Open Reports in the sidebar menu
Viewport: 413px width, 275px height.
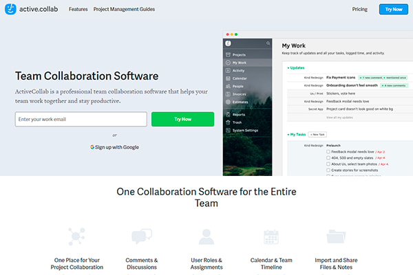pyautogui.click(x=239, y=115)
